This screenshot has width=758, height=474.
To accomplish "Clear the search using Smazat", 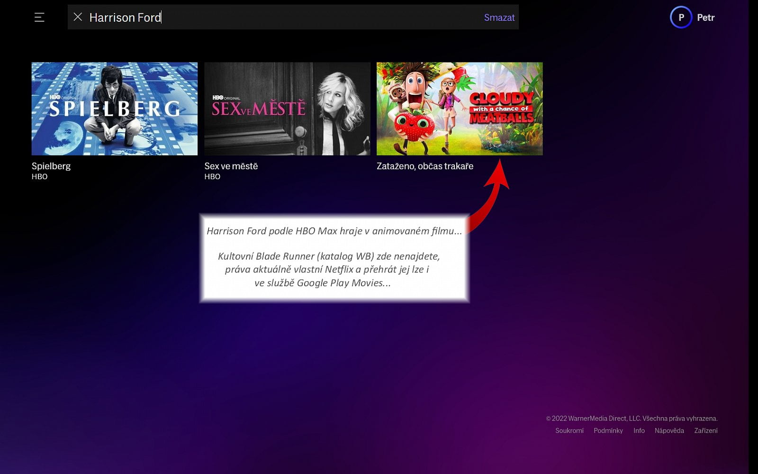I will (499, 18).
